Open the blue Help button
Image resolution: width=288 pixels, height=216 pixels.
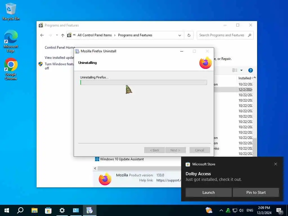click(x=250, y=70)
